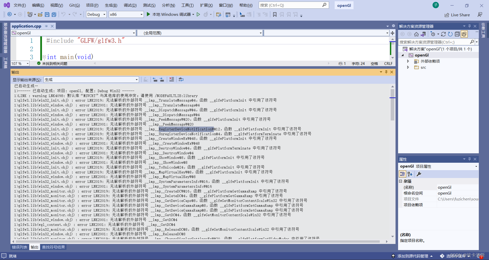The image size is (489, 260).
Task: Click collapse all icon in Solution Explorer
Action: coord(457,34)
